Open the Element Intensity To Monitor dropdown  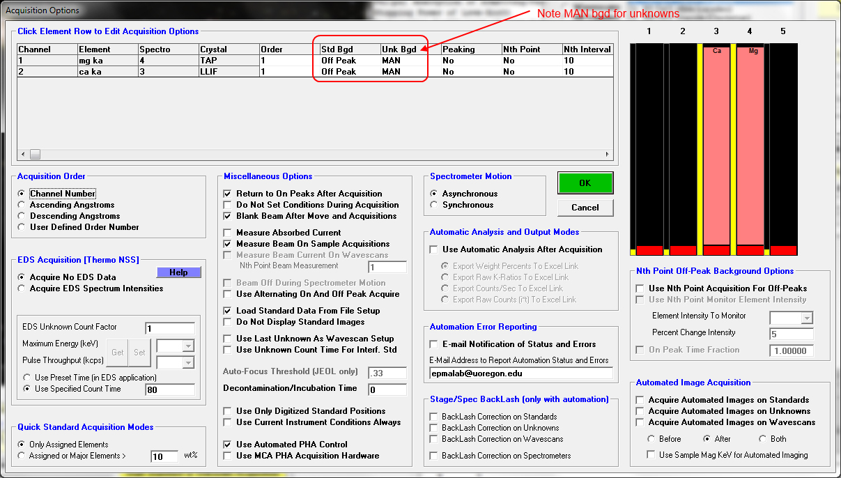coord(807,318)
